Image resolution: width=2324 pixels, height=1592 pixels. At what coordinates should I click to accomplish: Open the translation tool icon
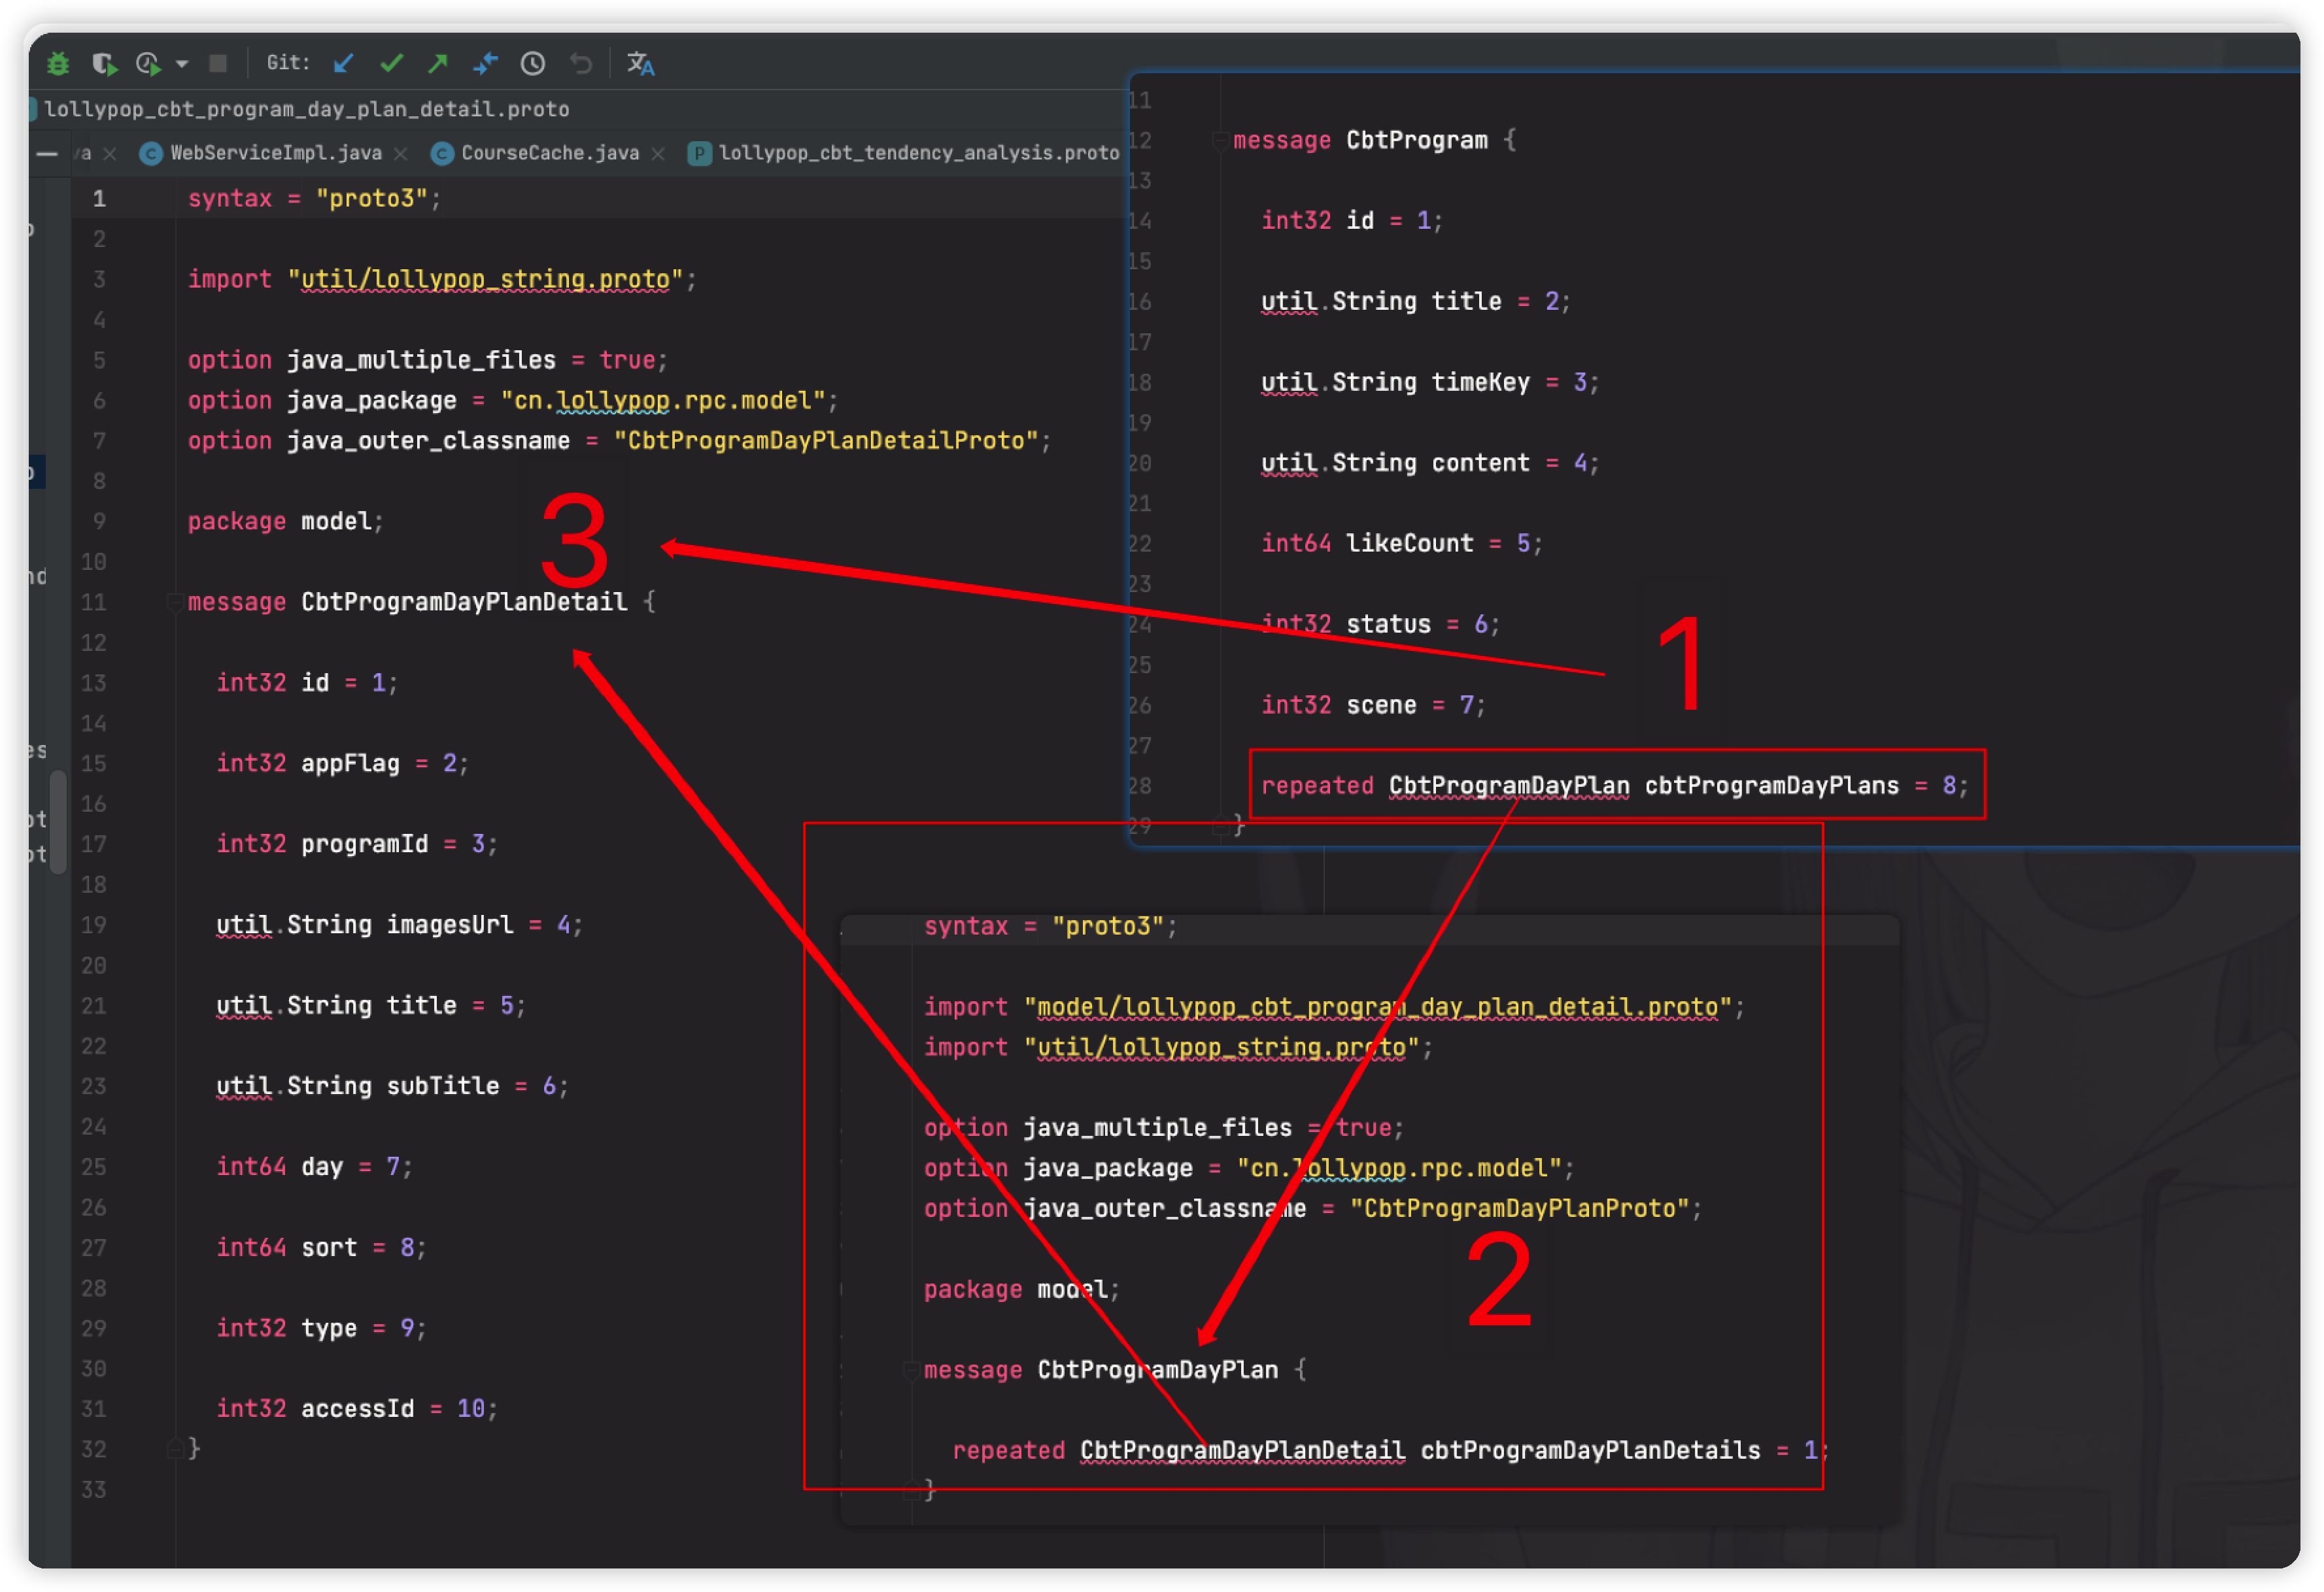(x=639, y=63)
